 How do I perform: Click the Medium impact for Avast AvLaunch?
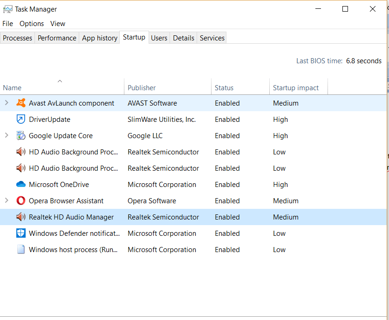(x=286, y=103)
